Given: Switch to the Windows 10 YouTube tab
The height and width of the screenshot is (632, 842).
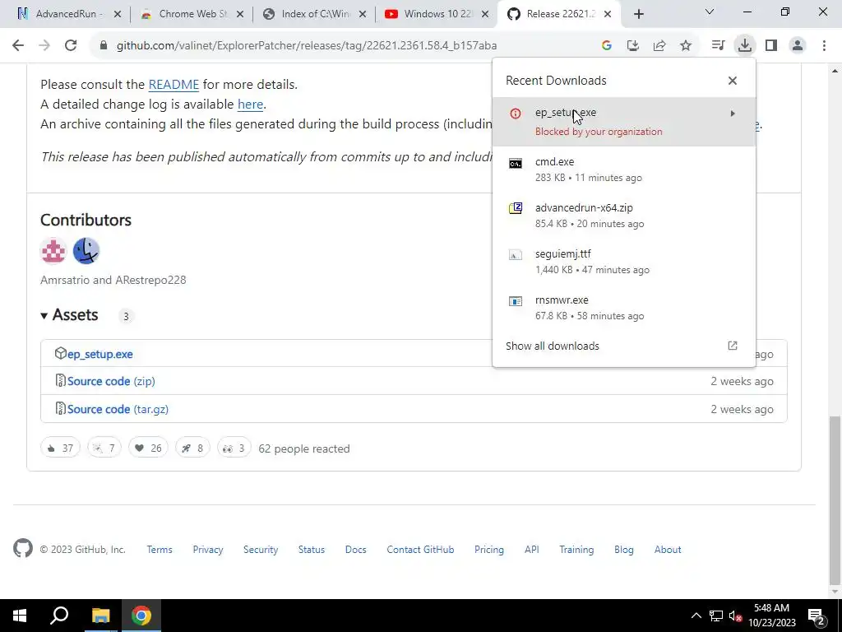Looking at the screenshot, I should pos(436,14).
